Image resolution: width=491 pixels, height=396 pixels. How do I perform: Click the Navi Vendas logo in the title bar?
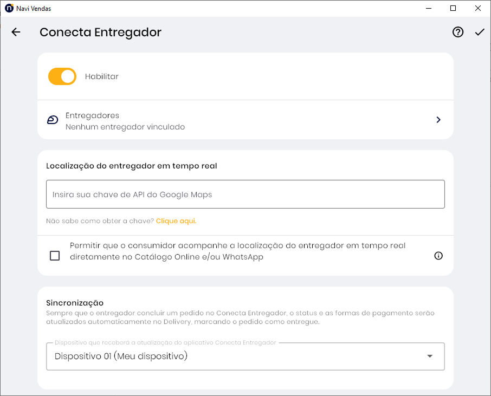pos(9,8)
